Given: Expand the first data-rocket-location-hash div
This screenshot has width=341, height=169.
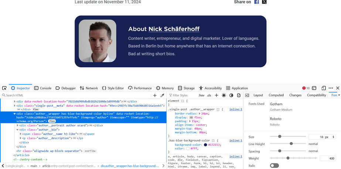Looking at the screenshot, I should 15,101.
